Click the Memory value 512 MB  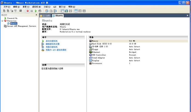[x=132, y=41]
